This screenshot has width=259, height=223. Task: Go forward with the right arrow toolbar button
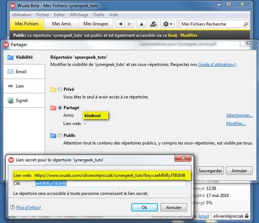coord(129,24)
